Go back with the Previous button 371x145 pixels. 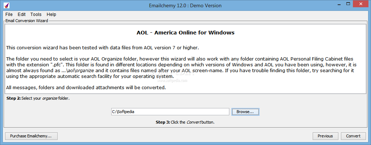click(x=325, y=136)
